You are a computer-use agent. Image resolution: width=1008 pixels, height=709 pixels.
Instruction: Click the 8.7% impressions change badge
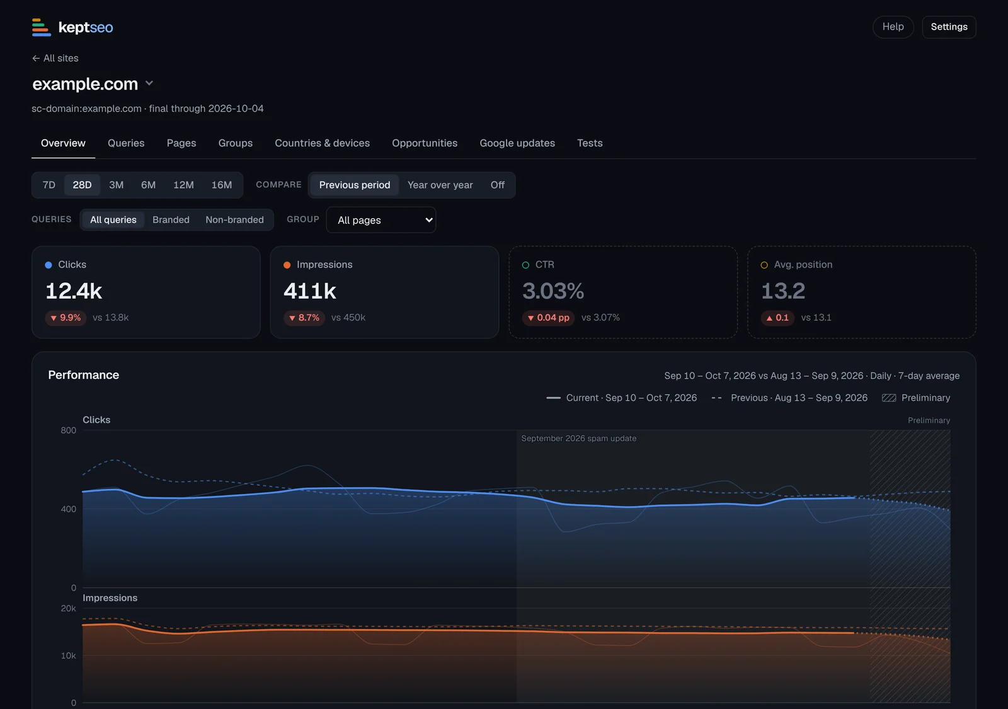pos(304,318)
